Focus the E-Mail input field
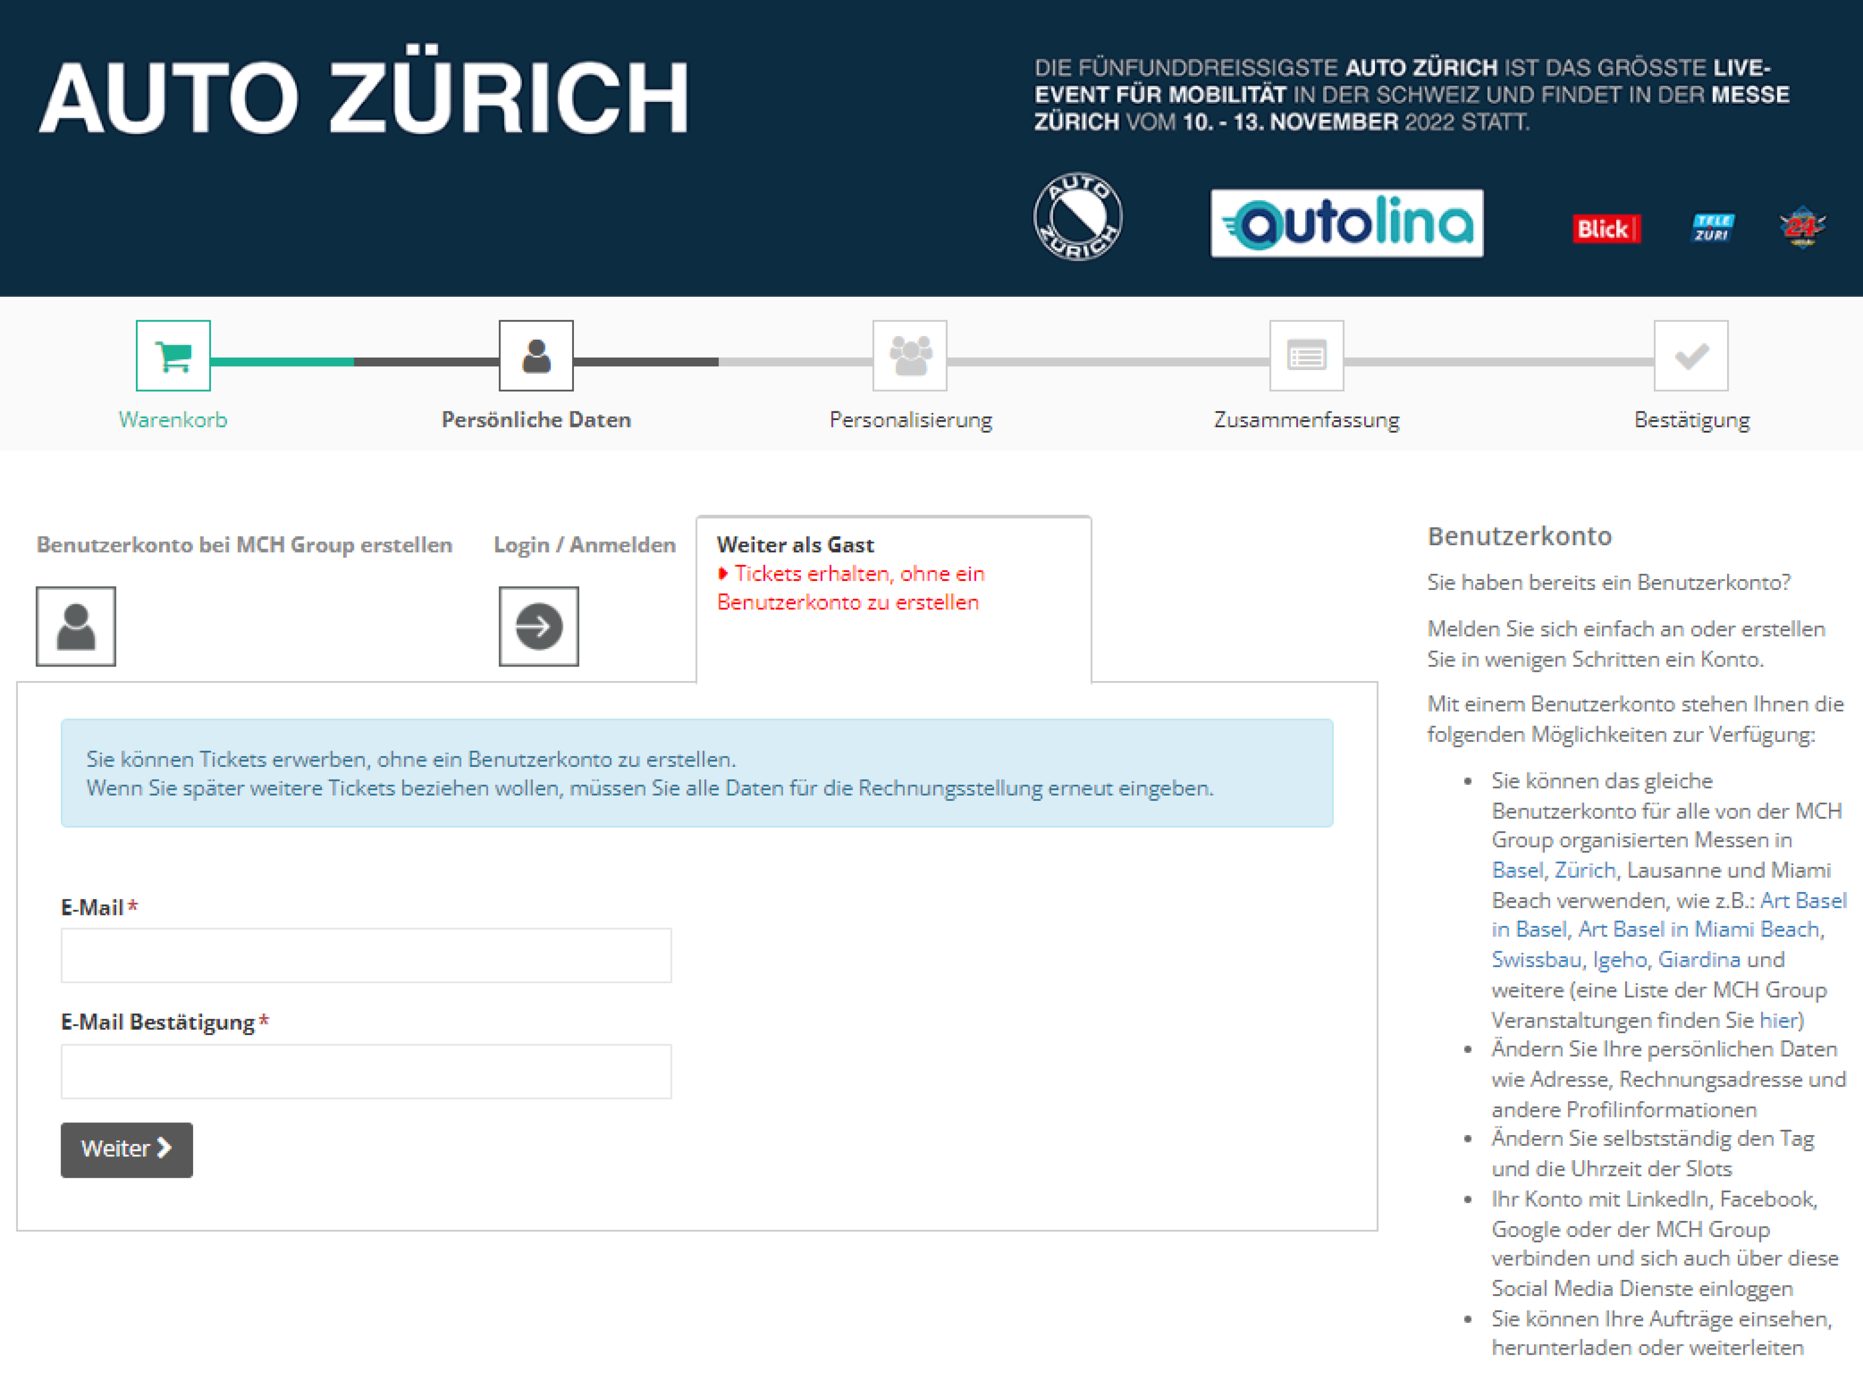This screenshot has height=1397, width=1863. pyautogui.click(x=366, y=956)
